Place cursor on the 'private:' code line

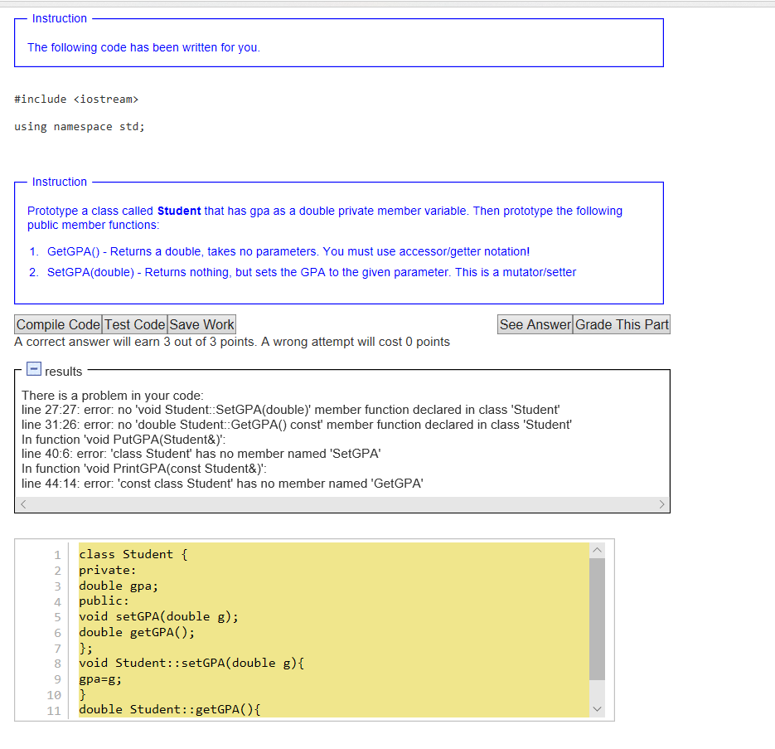[x=108, y=570]
